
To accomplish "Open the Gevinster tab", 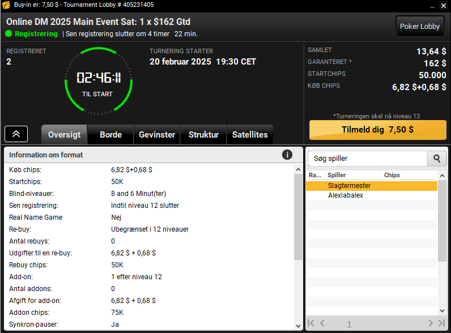I will tap(157, 135).
